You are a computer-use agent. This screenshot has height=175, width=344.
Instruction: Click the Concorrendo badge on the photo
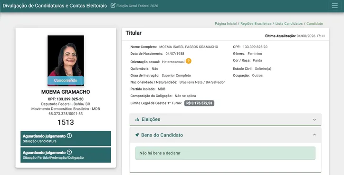[x=66, y=80]
